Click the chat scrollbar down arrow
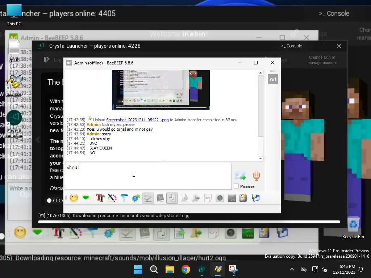 [260, 159]
